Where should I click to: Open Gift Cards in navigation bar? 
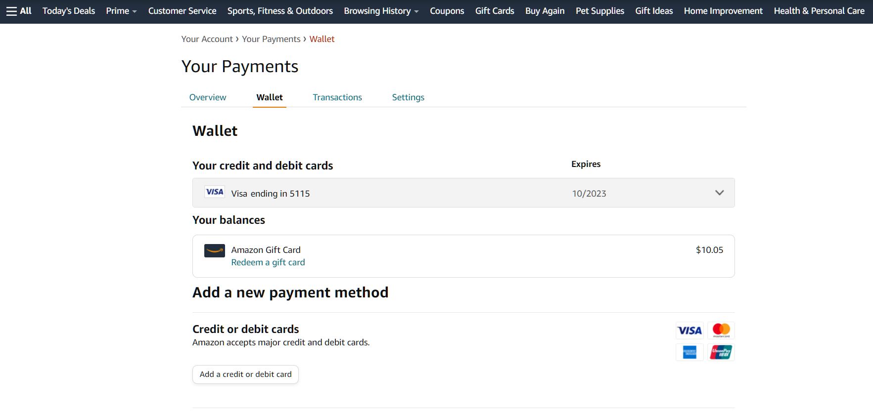point(495,11)
